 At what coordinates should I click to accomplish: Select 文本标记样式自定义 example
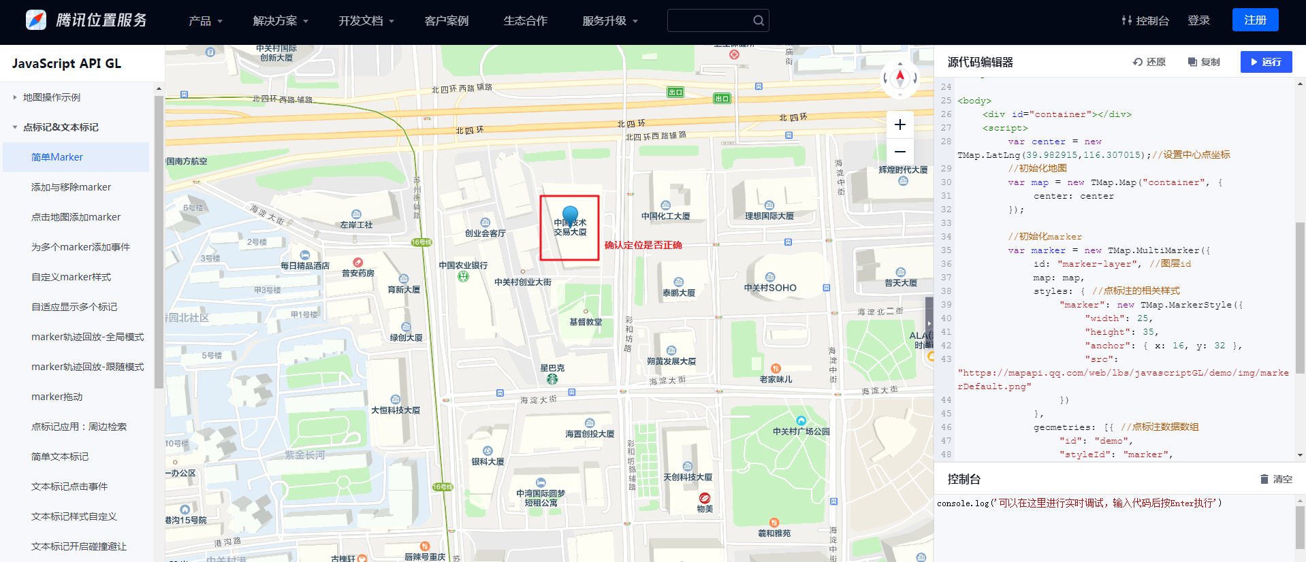pyautogui.click(x=76, y=516)
